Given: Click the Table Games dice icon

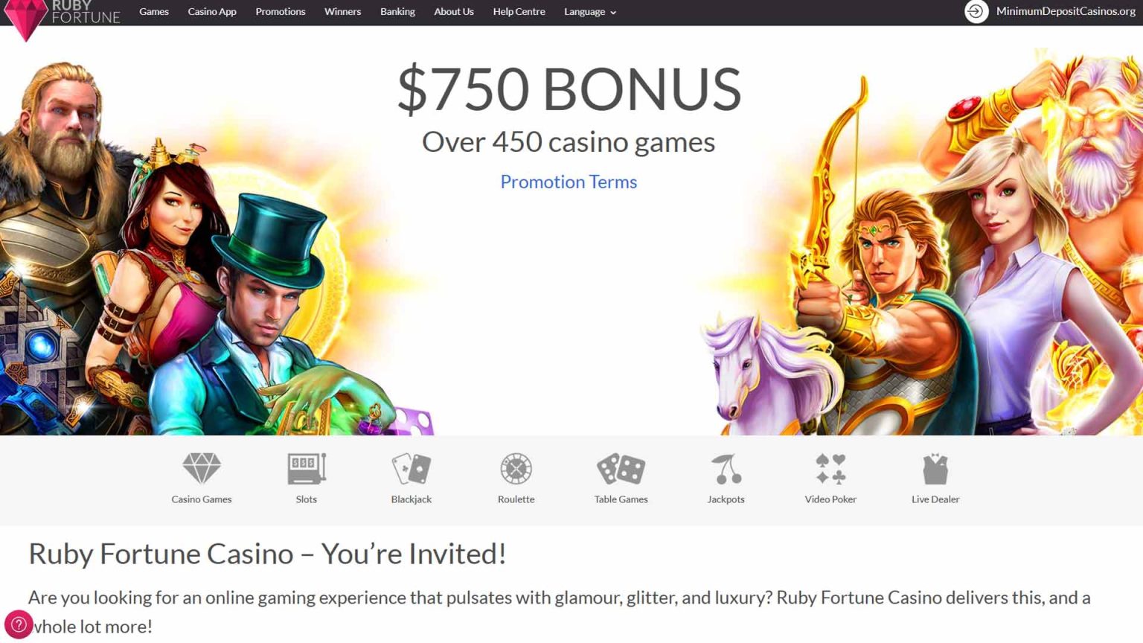Looking at the screenshot, I should click(621, 467).
